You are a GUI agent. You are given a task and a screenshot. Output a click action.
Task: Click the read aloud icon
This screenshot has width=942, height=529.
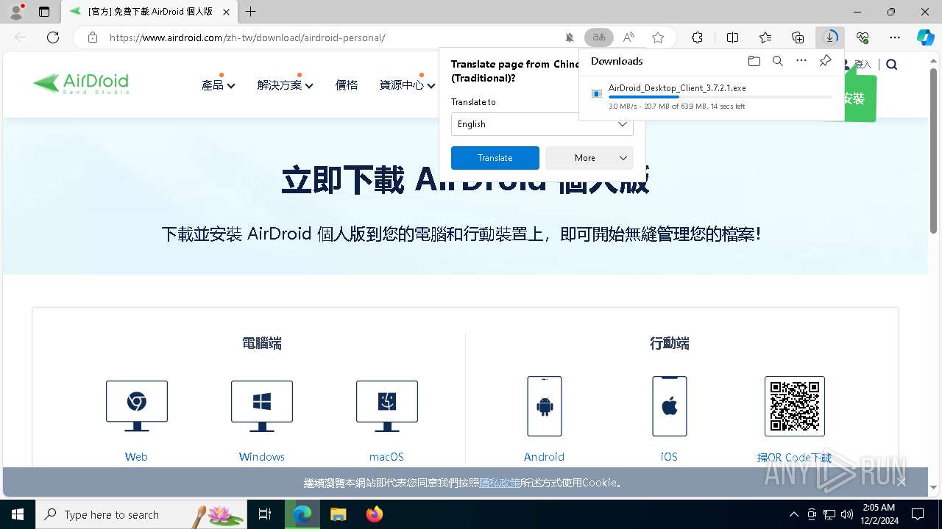pyautogui.click(x=628, y=37)
